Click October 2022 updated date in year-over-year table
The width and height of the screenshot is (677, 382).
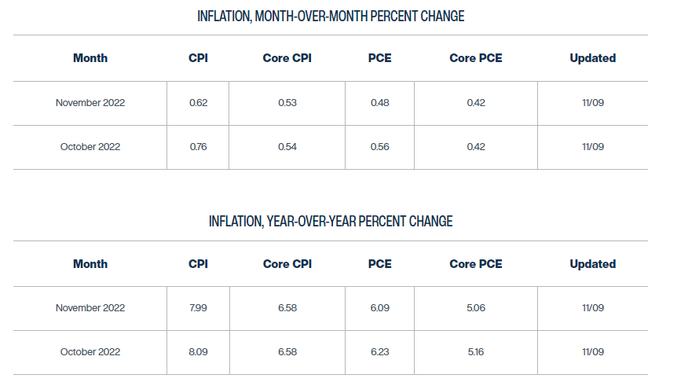tap(592, 352)
